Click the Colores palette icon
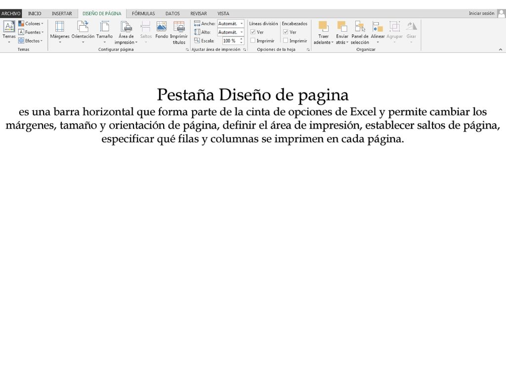 tap(21, 24)
